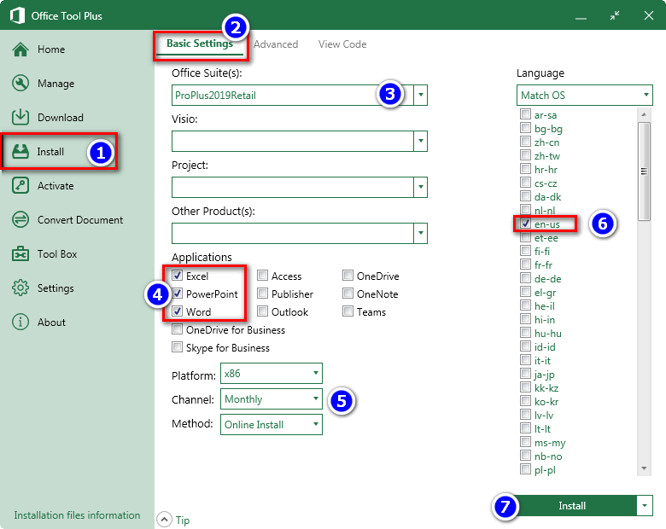Open the Tool Box section label
Screen dimensions: 666x529
(57, 254)
